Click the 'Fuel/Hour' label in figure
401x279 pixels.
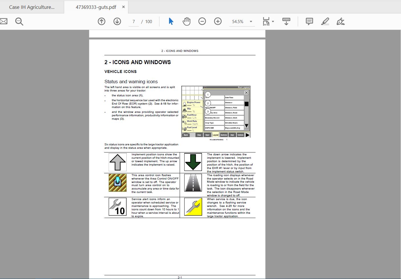click(x=192, y=115)
